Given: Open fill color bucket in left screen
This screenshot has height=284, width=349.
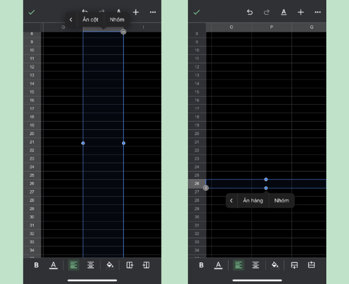Looking at the screenshot, I should [110, 265].
